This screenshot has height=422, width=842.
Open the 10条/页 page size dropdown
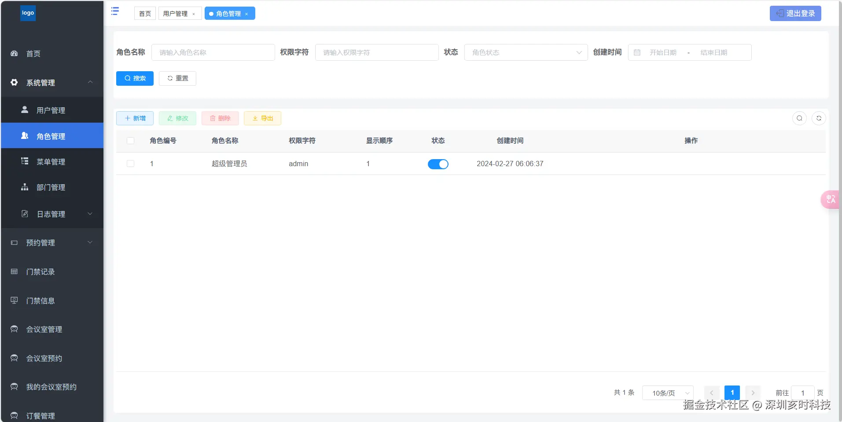coord(668,393)
